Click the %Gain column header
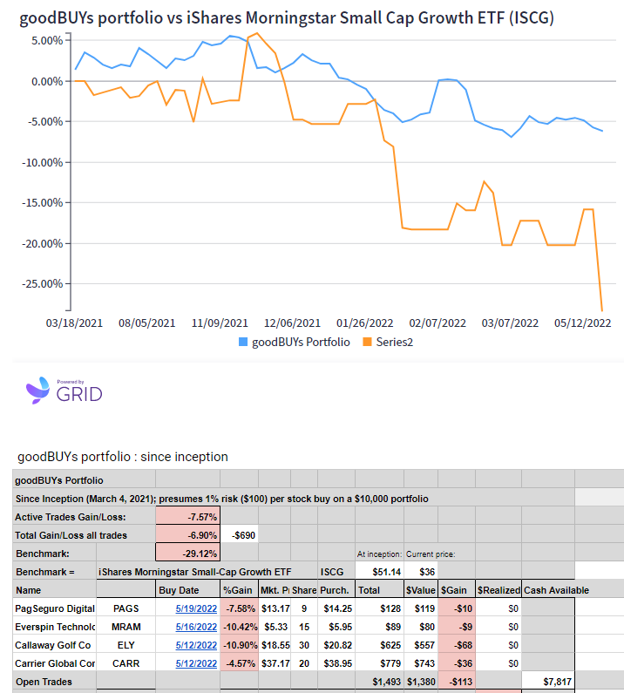The height and width of the screenshot is (693, 624). [239, 590]
